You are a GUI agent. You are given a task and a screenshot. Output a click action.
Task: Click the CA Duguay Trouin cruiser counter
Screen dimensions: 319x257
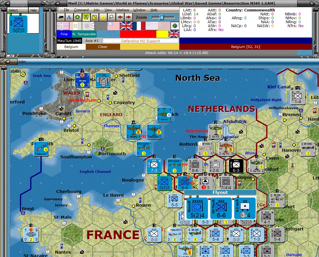[31, 235]
